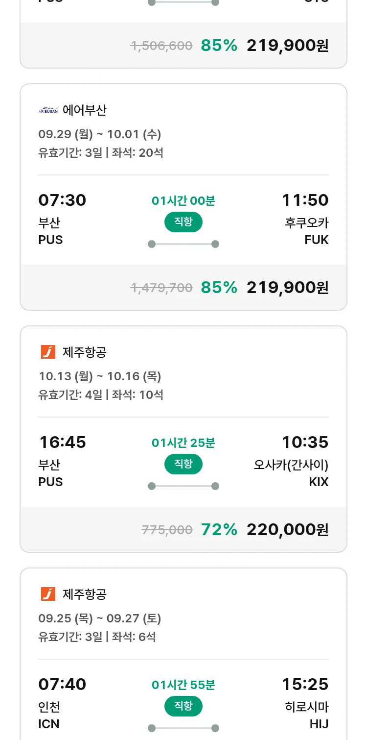
Task: Select the 219,900원 price on the Air Busan card
Action: [x=287, y=288]
